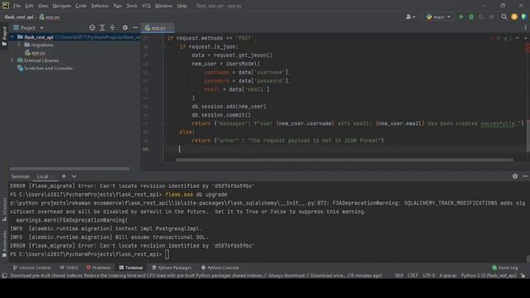Click flask_rest_api breadcrumb in navigation bar
The height and width of the screenshot is (298, 530).
click(19, 17)
